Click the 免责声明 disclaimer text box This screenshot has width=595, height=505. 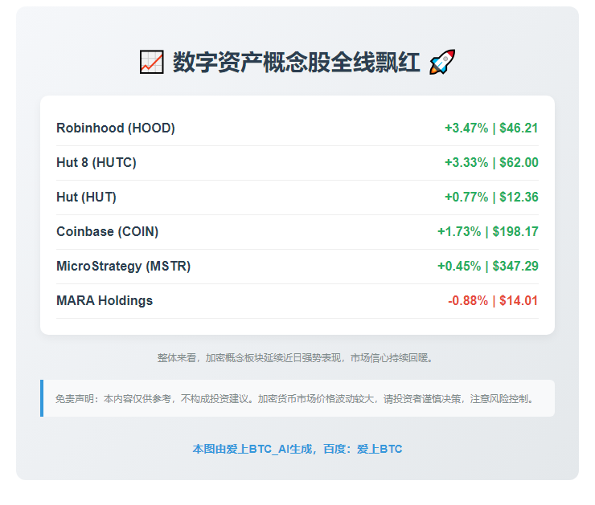[297, 398]
